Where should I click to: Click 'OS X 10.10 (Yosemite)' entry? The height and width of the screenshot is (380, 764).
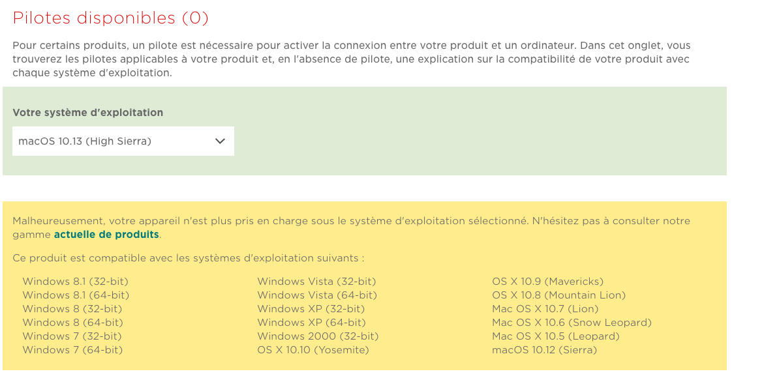[313, 350]
